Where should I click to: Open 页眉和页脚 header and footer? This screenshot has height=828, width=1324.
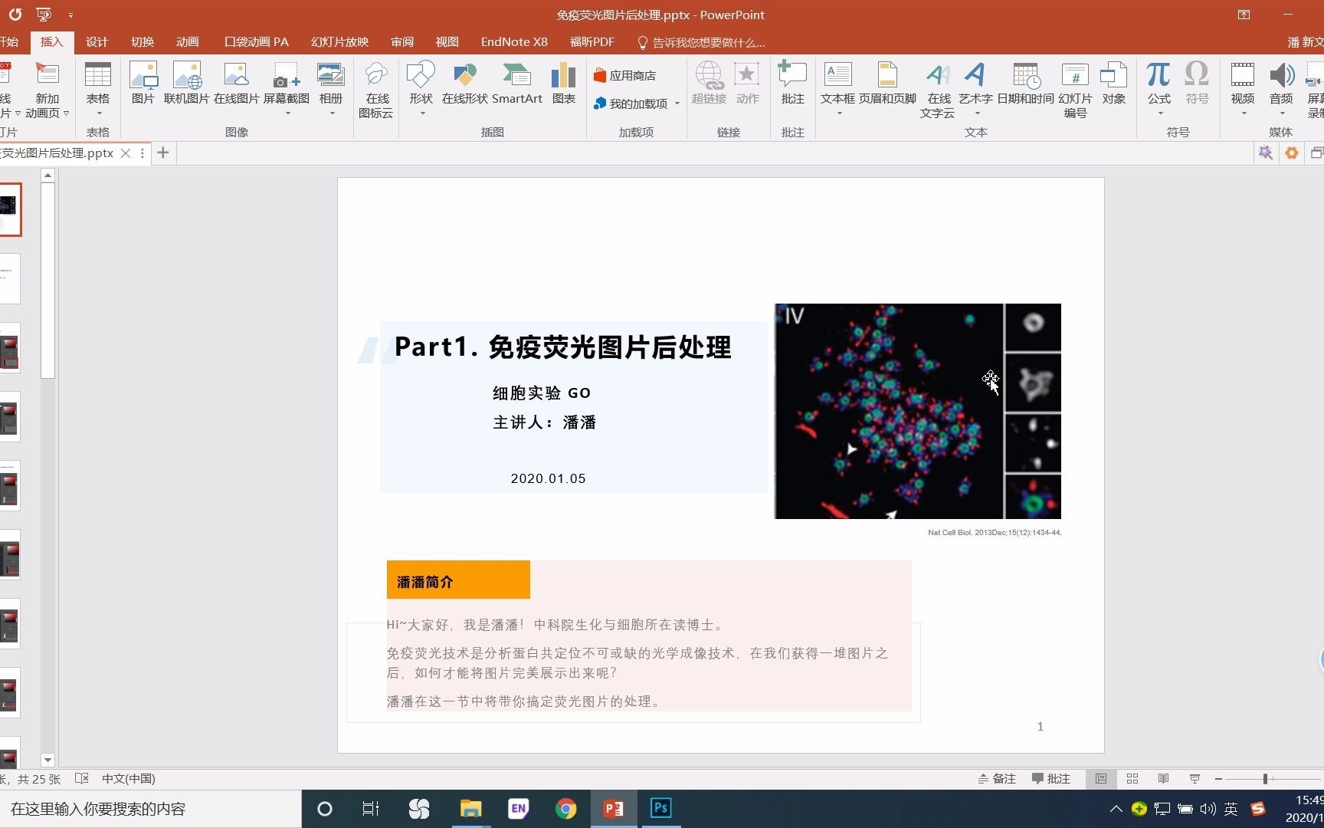[887, 83]
